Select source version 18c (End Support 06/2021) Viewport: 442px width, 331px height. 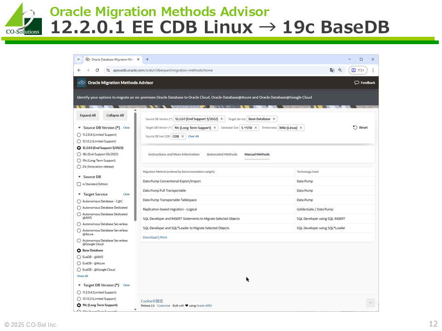pos(79,154)
